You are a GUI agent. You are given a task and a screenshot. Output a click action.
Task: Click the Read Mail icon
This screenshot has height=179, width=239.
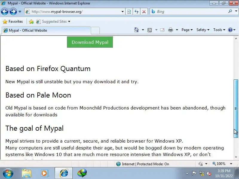(162, 30)
